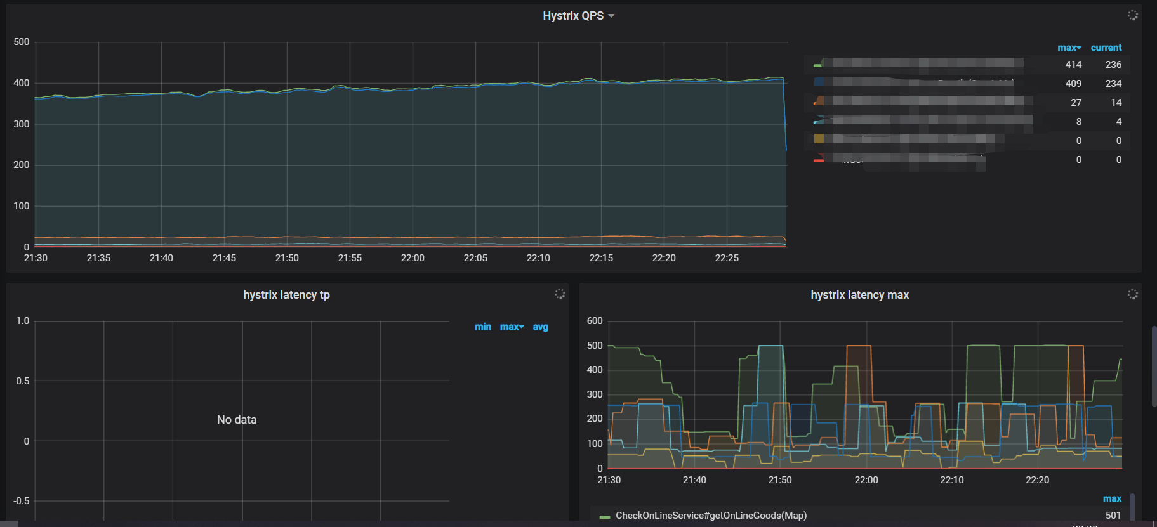Click the 22:00 label on QPS x-axis
Viewport: 1157px width, 527px height.
click(413, 258)
